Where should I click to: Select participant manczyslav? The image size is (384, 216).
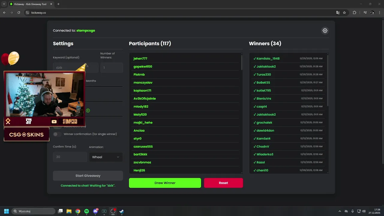(x=143, y=82)
